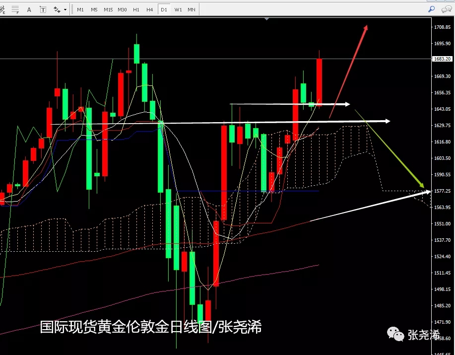
Task: Select the Fibonacci retracement tool icon
Action: 15,9
